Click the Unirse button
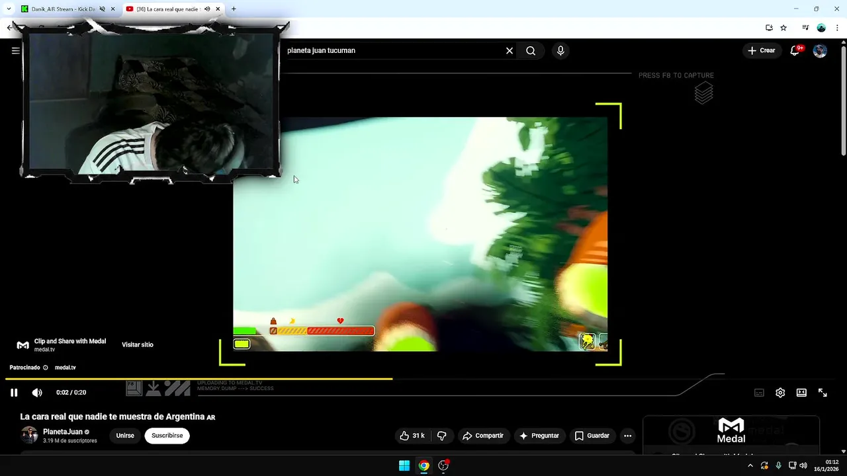The width and height of the screenshot is (847, 476). (x=125, y=436)
